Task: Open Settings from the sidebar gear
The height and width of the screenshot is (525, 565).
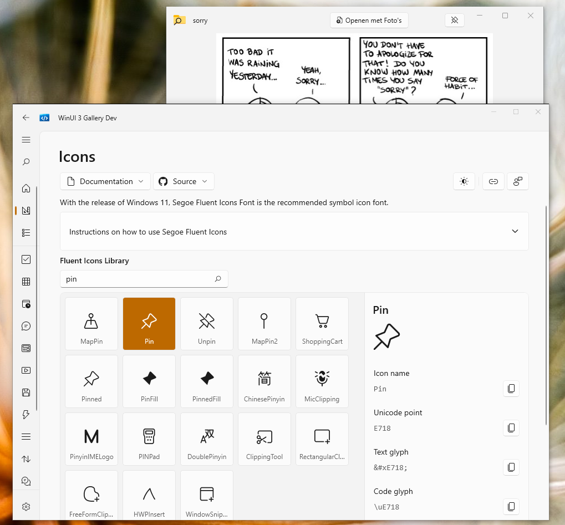Action: [26, 506]
